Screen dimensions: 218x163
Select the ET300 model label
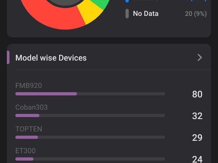tap(25, 151)
